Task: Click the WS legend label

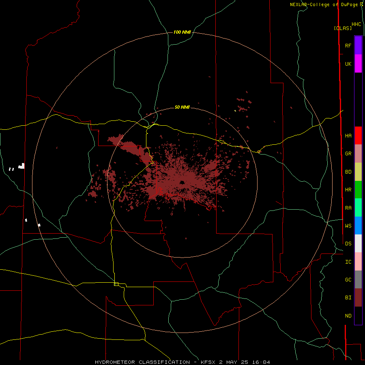Action: pyautogui.click(x=348, y=225)
